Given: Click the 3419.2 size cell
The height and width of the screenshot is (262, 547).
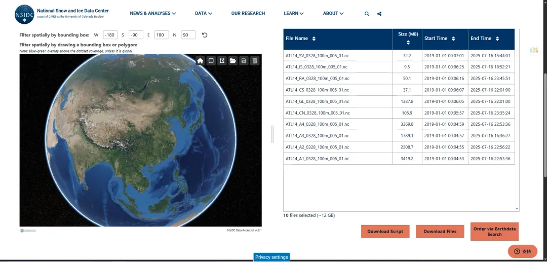Looking at the screenshot, I should (407, 159).
